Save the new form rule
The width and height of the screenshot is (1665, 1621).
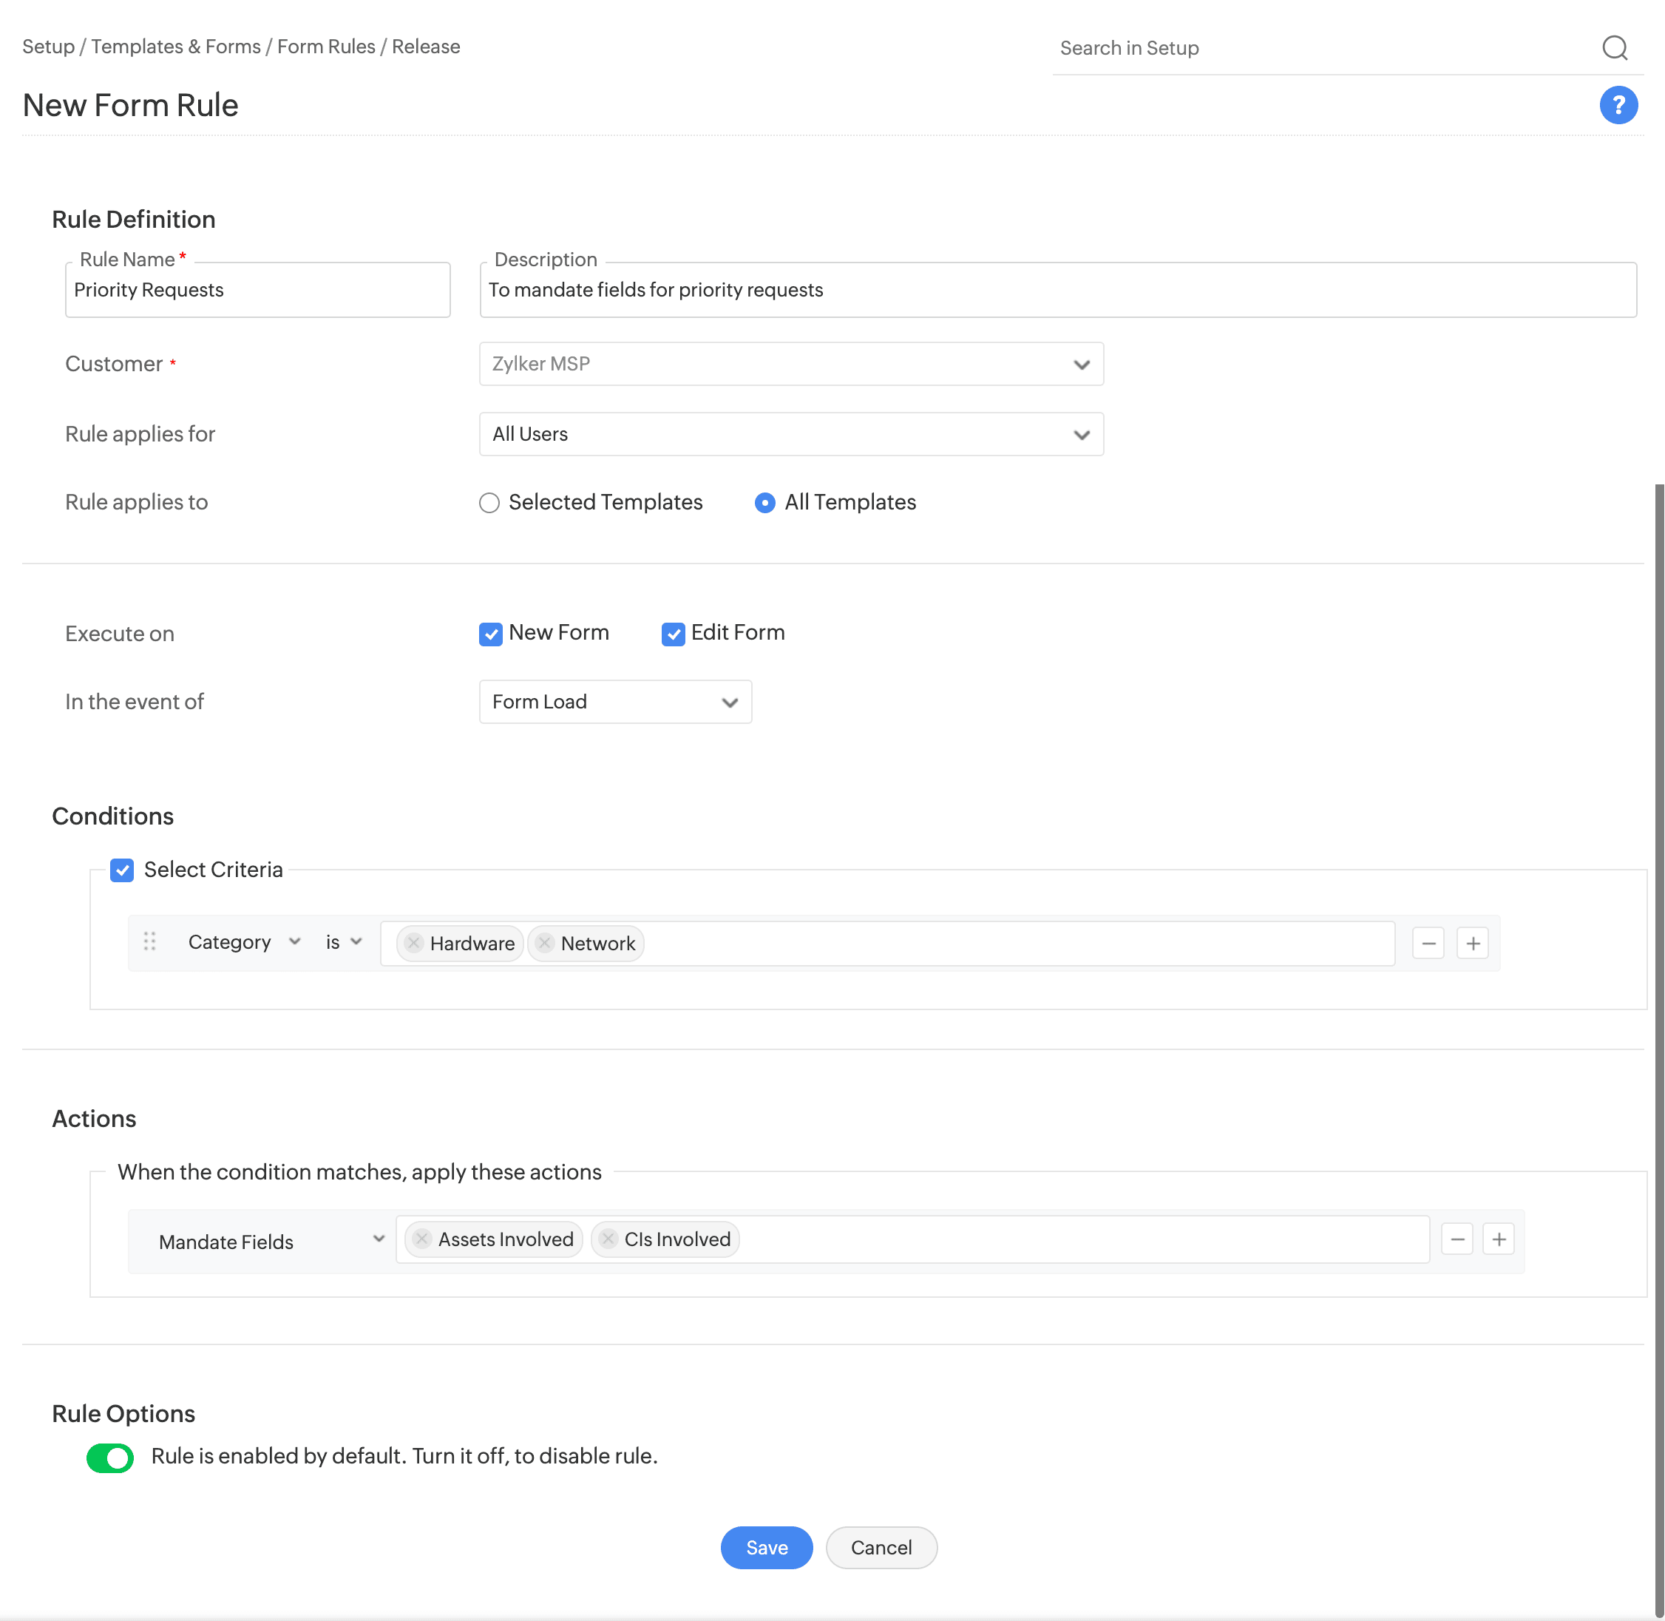766,1547
